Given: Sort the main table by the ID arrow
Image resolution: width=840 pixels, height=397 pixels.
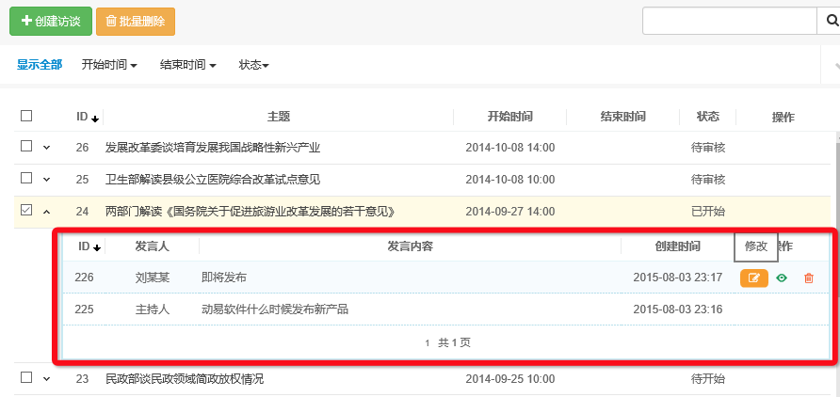Looking at the screenshot, I should tap(95, 118).
